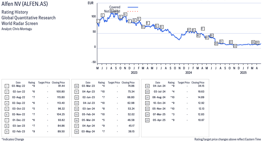The image size is (264, 141).
Task: Select the Rating History heading
Action: pos(15,12)
